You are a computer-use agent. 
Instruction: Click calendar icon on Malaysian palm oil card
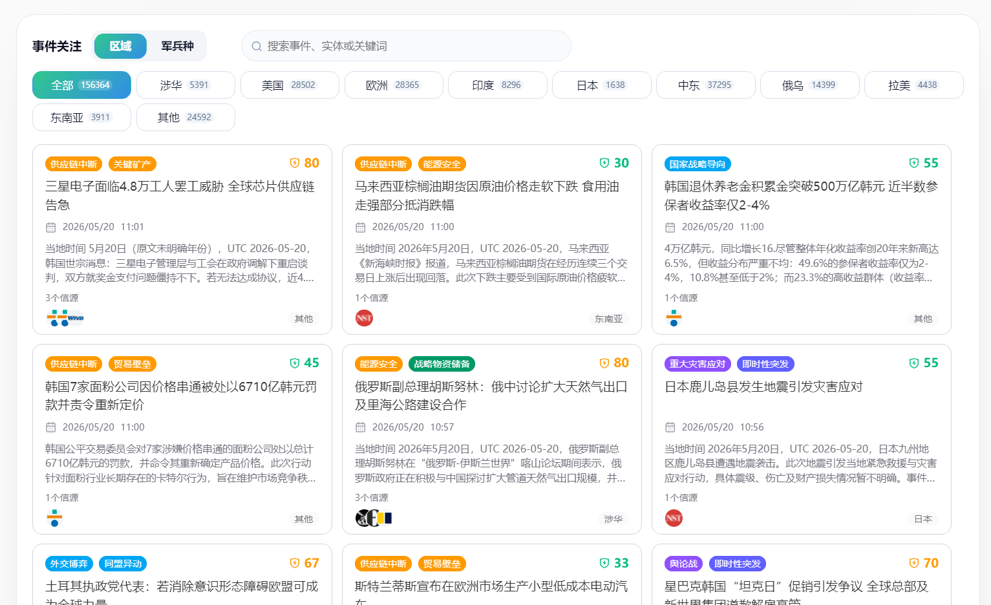coord(361,228)
